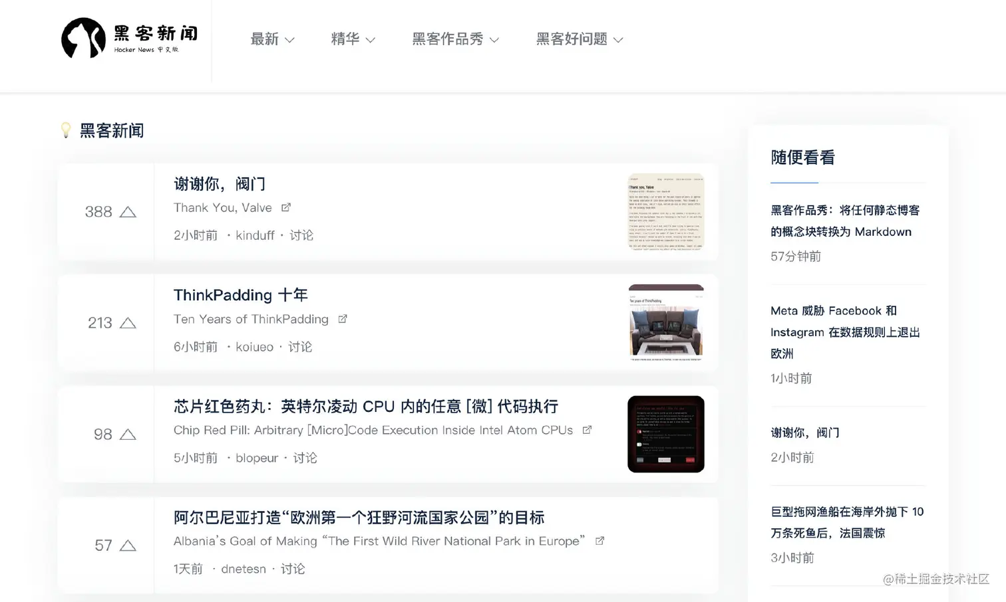Open 讨论 for the blopeur post
Image resolution: width=1006 pixels, height=602 pixels.
(x=305, y=458)
